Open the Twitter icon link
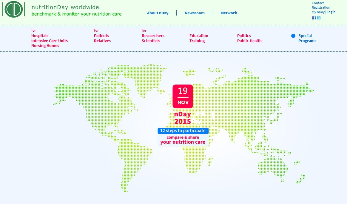Image resolution: width=347 pixels, height=204 pixels. [x=319, y=18]
